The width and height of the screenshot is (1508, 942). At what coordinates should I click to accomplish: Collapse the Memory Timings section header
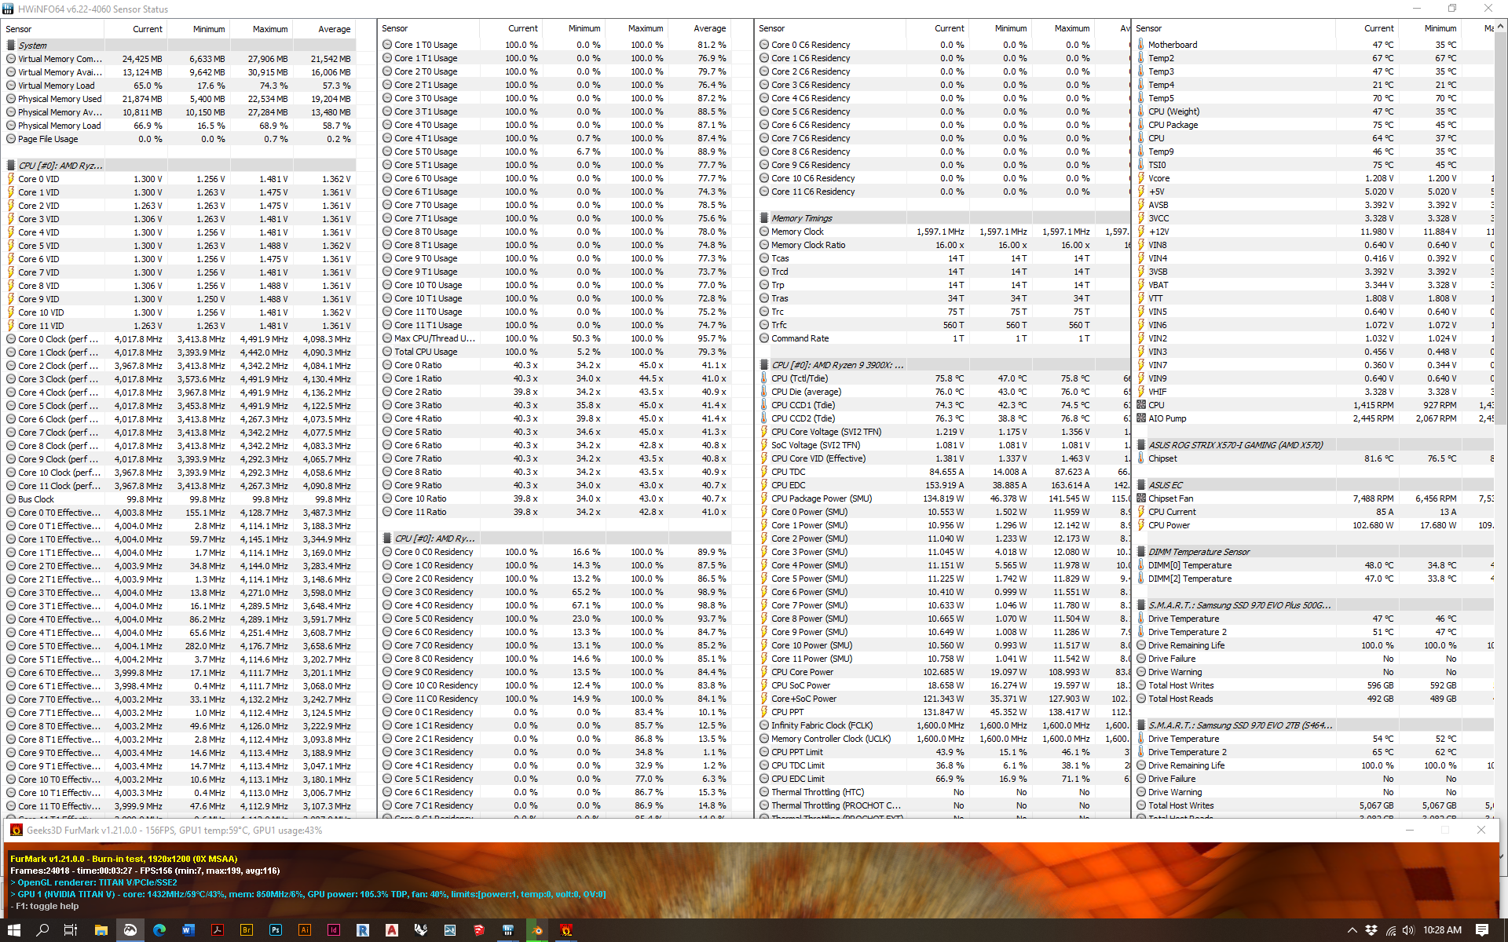point(801,218)
